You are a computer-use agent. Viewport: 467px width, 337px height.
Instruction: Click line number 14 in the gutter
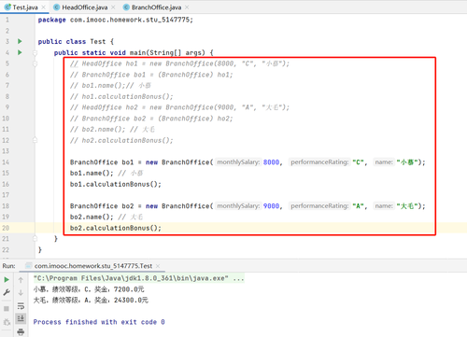tap(6, 162)
